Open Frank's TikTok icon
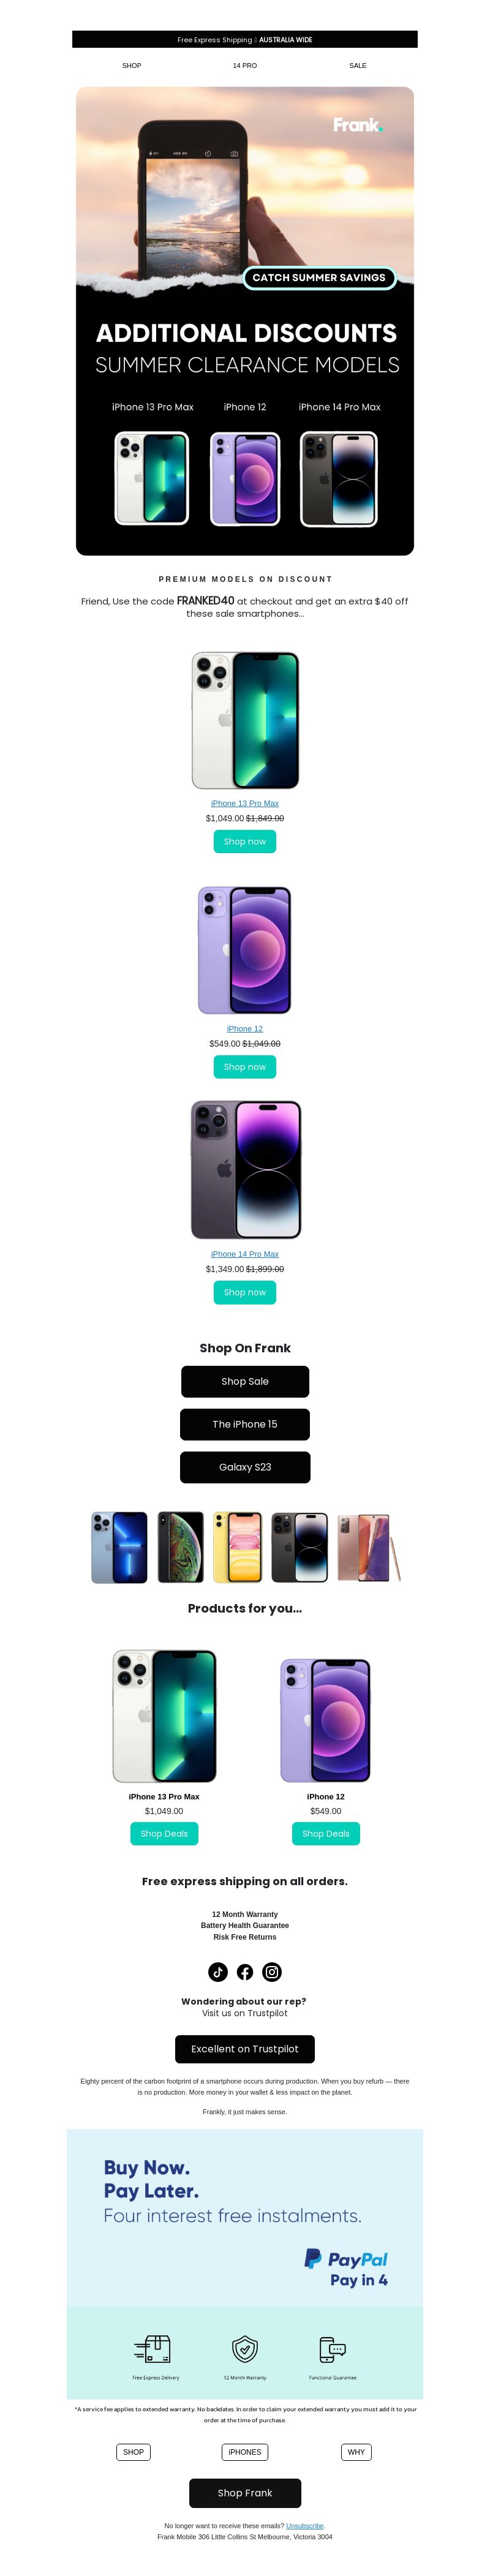Viewport: 490px width, 2576px height. pyautogui.click(x=218, y=1972)
